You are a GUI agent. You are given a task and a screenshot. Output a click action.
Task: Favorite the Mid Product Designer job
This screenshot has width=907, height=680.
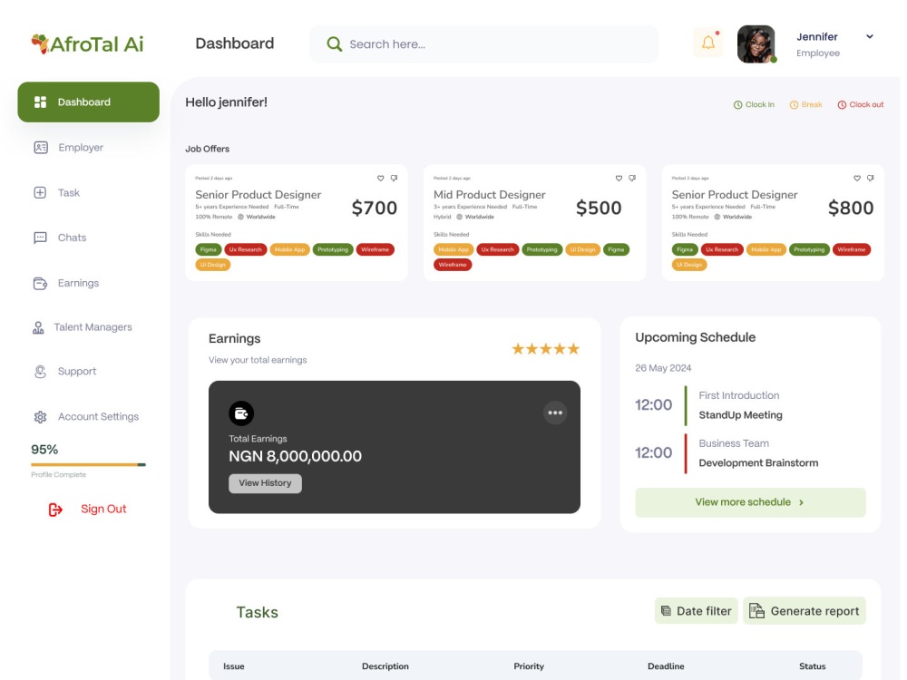pos(619,178)
